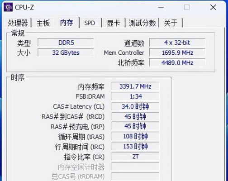
Task: Open the 显卡 tab
Action: pos(113,23)
